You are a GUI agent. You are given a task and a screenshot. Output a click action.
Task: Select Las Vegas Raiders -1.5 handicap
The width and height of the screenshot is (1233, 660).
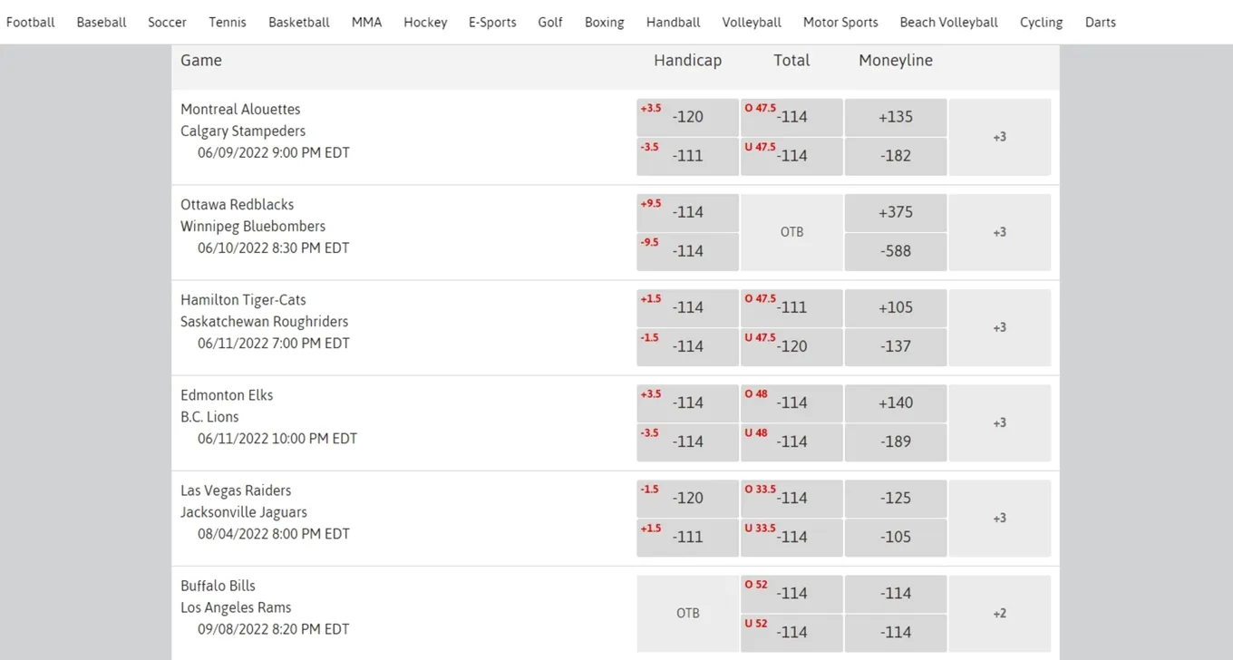[687, 498]
